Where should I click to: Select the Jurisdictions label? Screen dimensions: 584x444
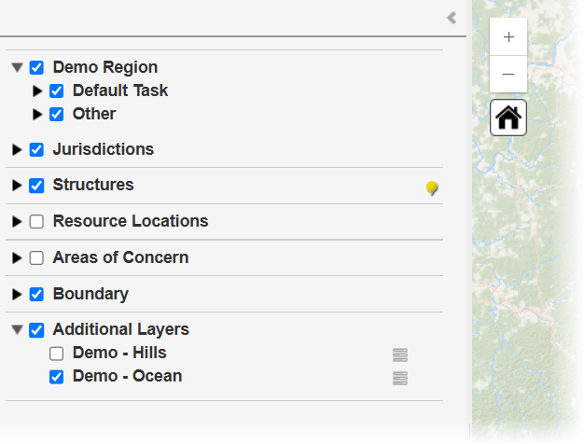[x=104, y=149]
